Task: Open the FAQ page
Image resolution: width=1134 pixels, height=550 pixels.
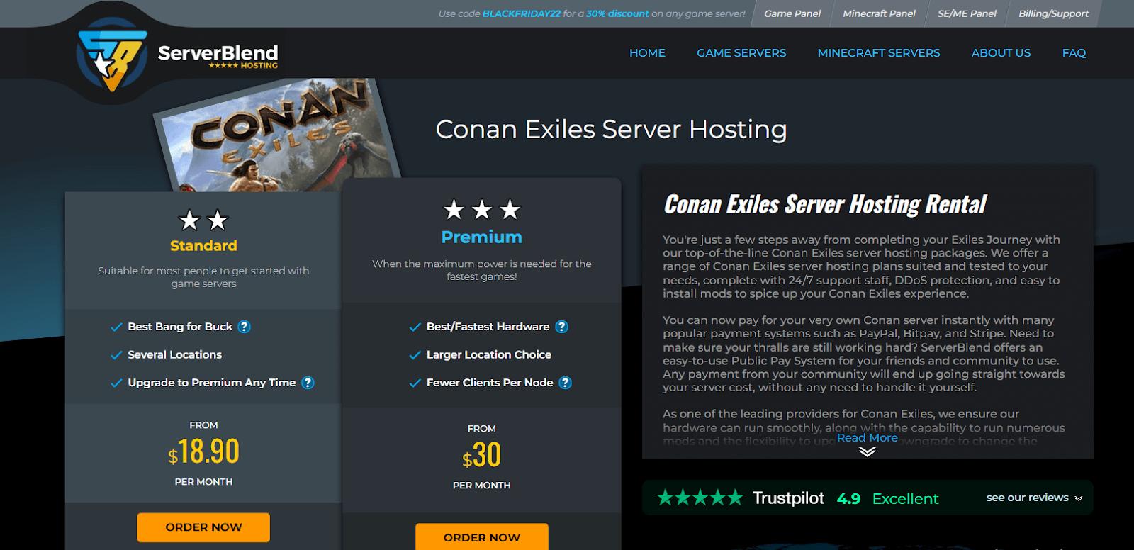Action: click(1074, 52)
